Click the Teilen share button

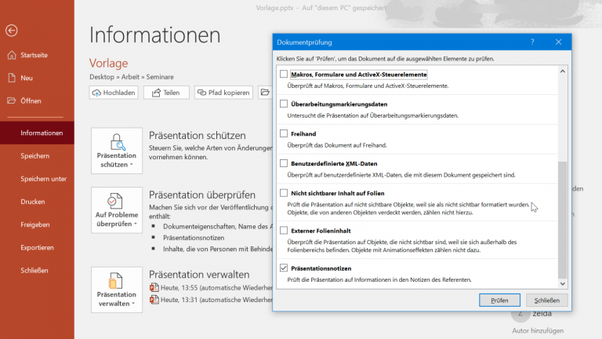point(165,93)
